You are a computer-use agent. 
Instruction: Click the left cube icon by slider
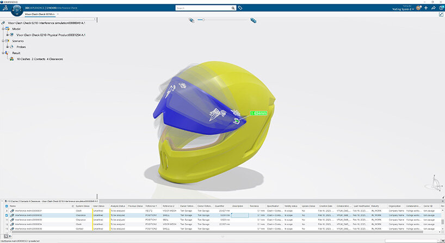[191, 20]
